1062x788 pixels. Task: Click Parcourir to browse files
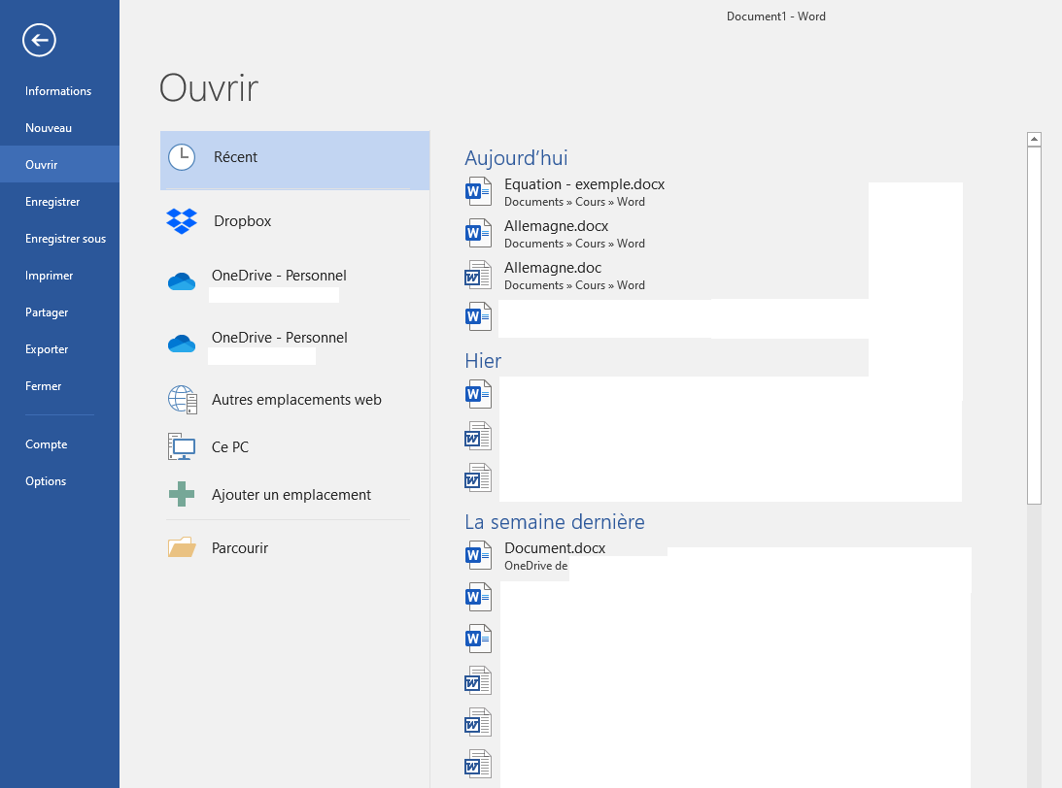click(x=240, y=548)
